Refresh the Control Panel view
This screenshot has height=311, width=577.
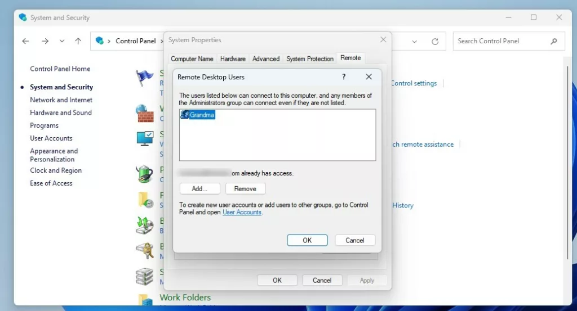pos(435,42)
